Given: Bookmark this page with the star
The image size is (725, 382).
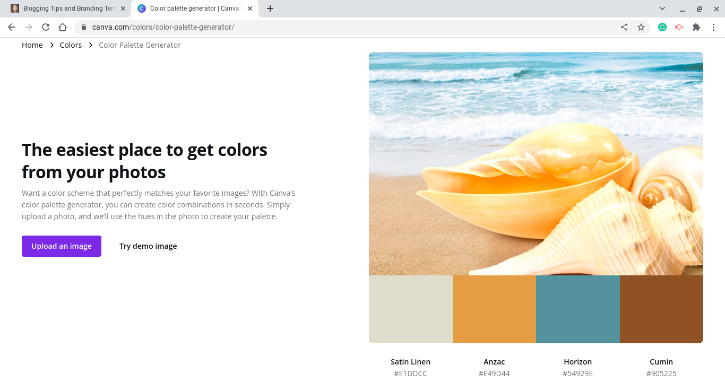Looking at the screenshot, I should pos(641,27).
